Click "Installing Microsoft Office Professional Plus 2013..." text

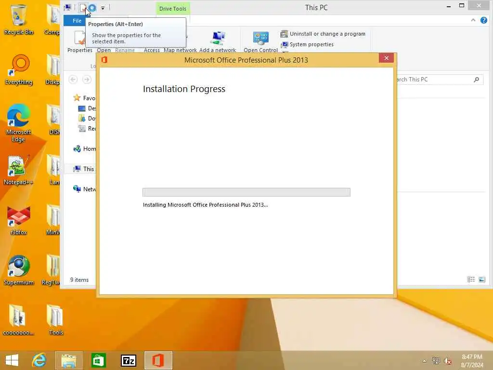coord(205,205)
